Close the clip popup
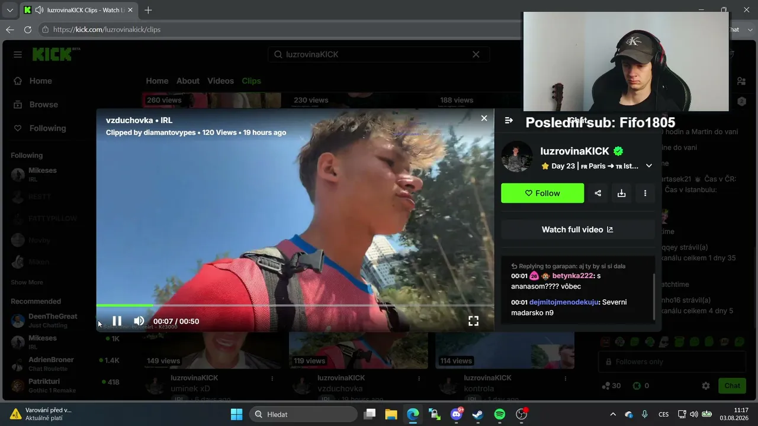The width and height of the screenshot is (758, 426). [484, 118]
